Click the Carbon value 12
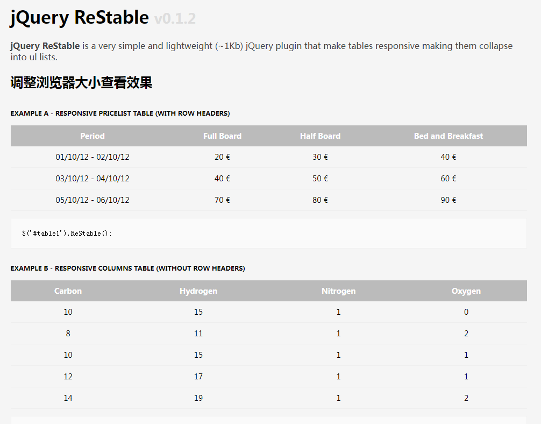 tap(68, 376)
